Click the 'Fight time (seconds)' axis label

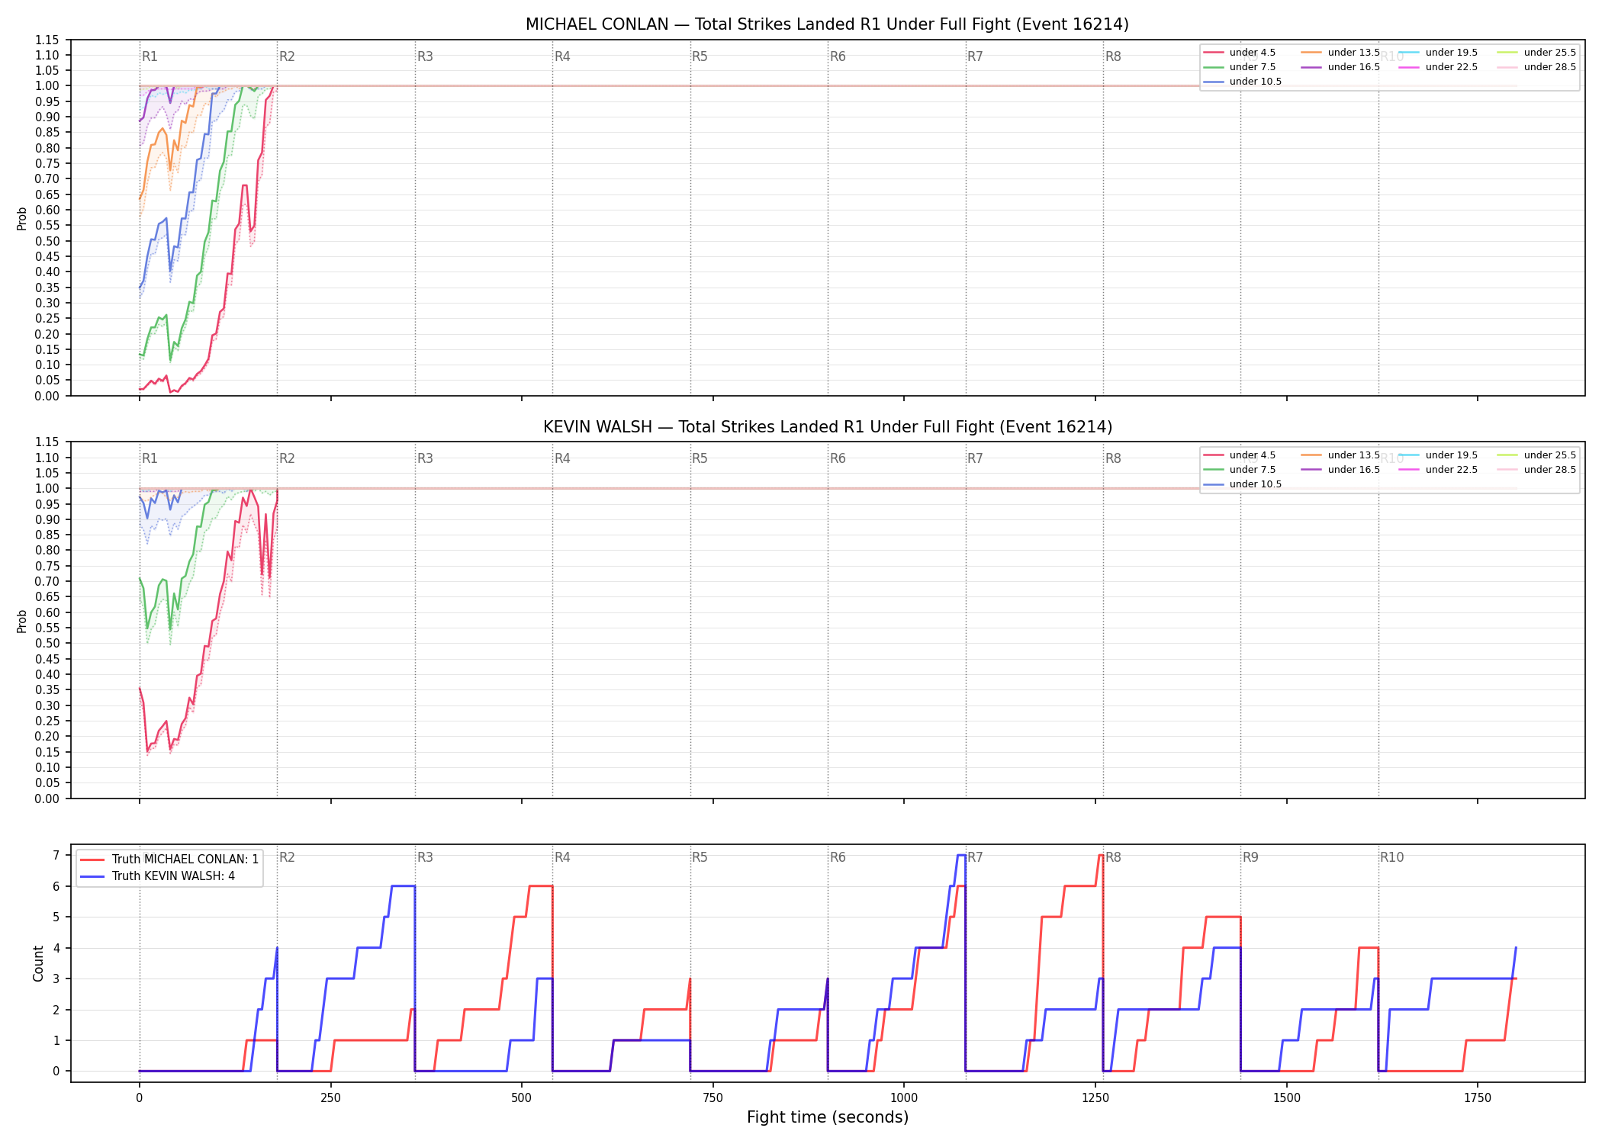(828, 1117)
